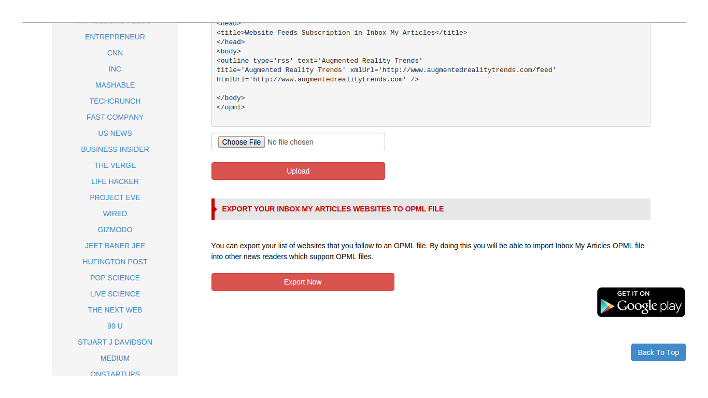Open the Get it on Google Play badge
The width and height of the screenshot is (708, 398).
click(641, 302)
